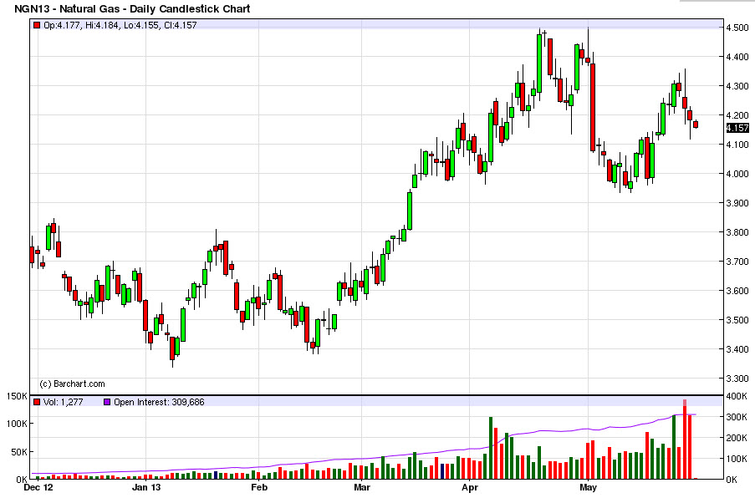The image size is (755, 498).
Task: Click the 100K volume axis label on left
Action: [x=17, y=424]
